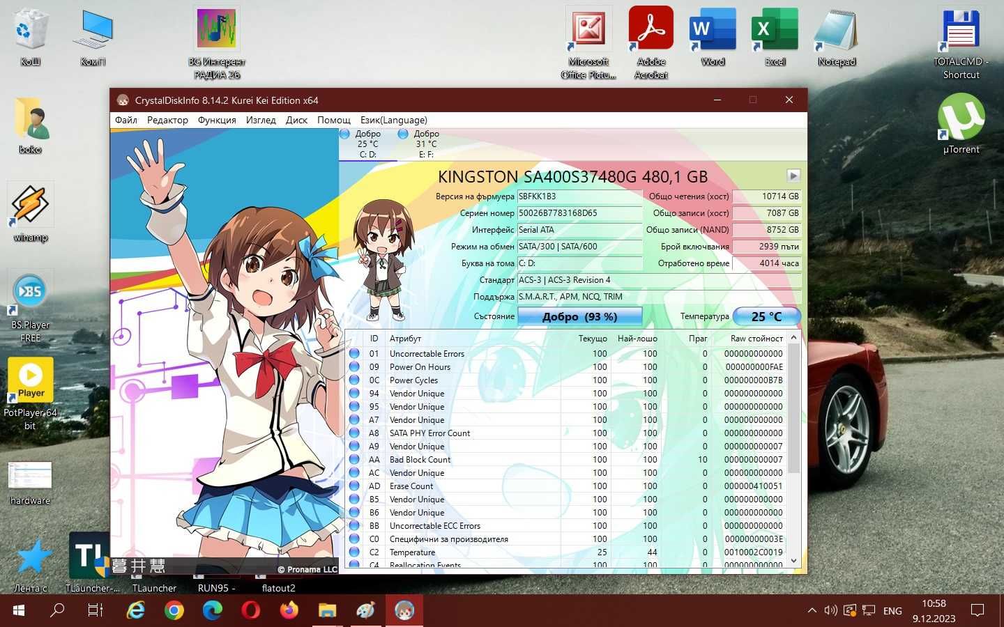1004x627 pixels.
Task: Open the µTorrent desktop shortcut
Action: click(x=961, y=124)
